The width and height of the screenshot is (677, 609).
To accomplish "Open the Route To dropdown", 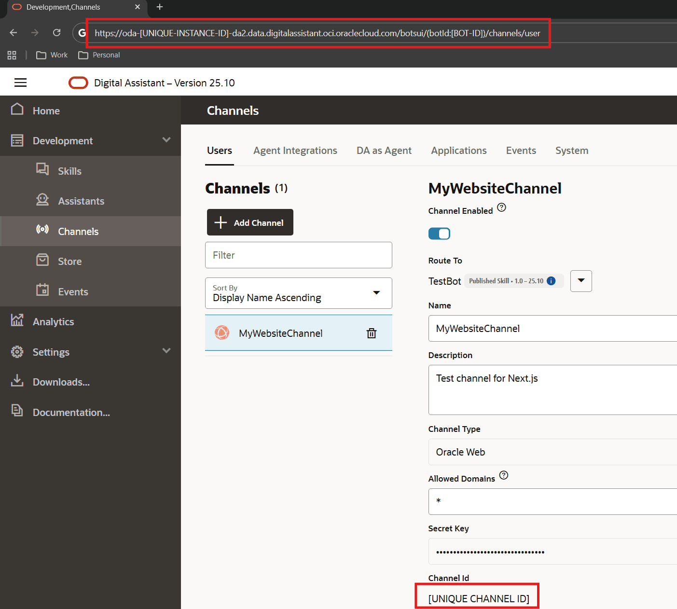I will click(581, 281).
